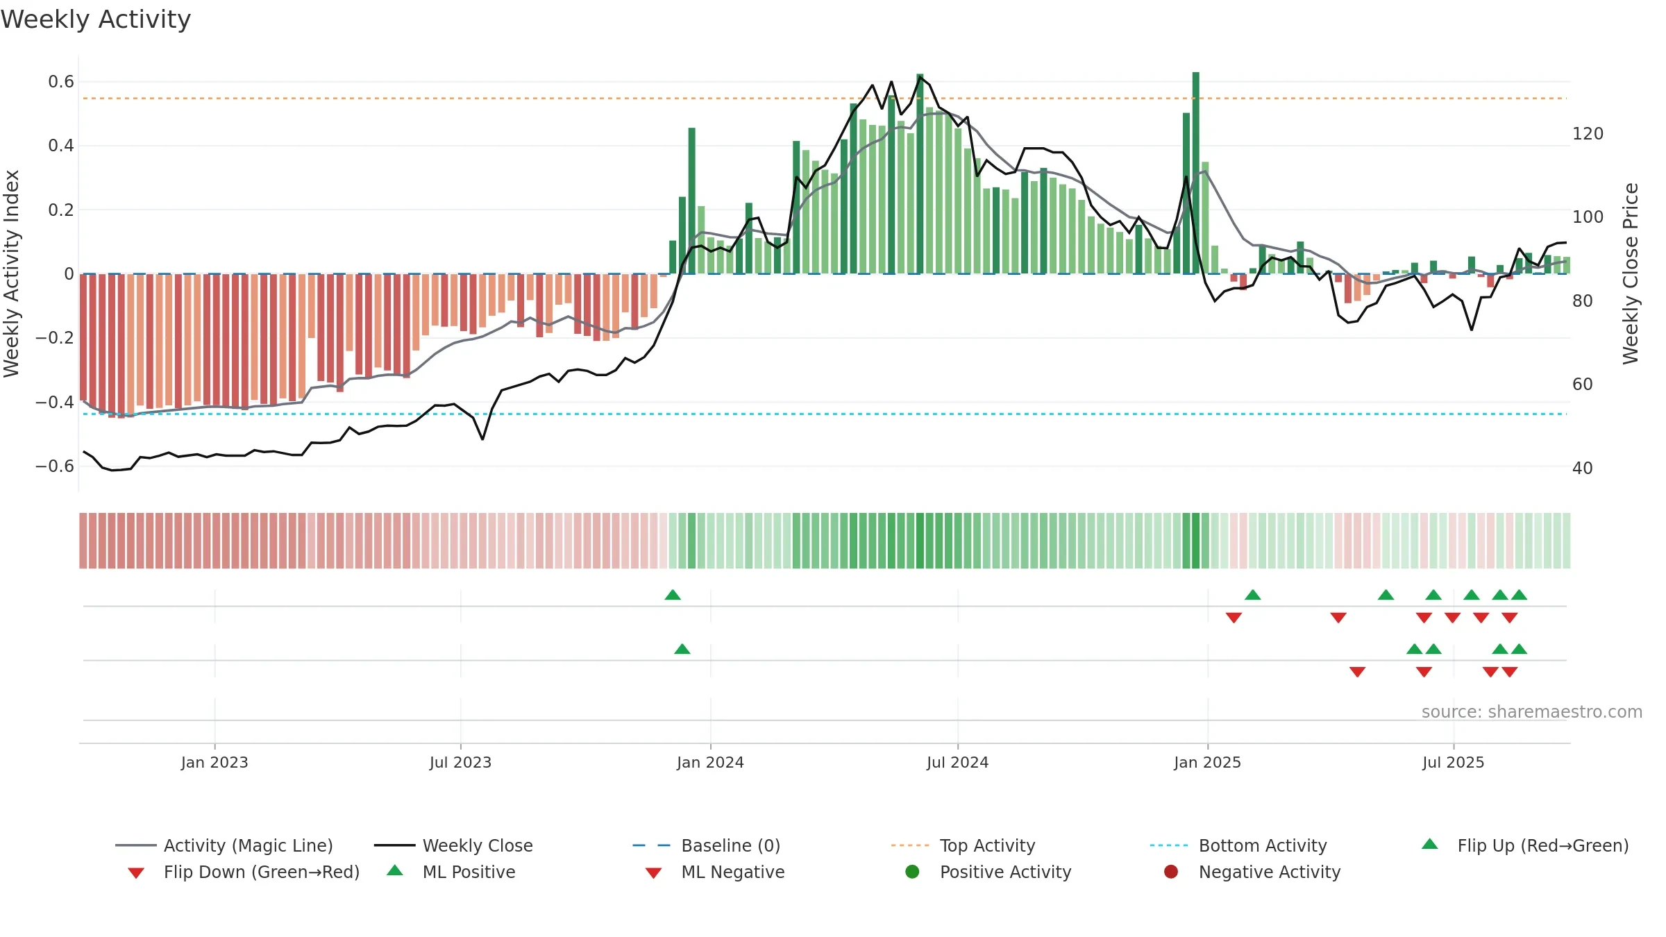Click the first red heatmap strip at left

pos(83,541)
